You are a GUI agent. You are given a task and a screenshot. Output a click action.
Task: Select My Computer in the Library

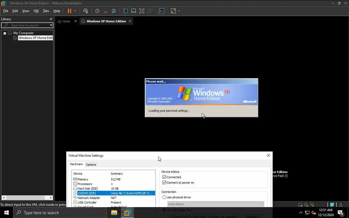(23, 33)
